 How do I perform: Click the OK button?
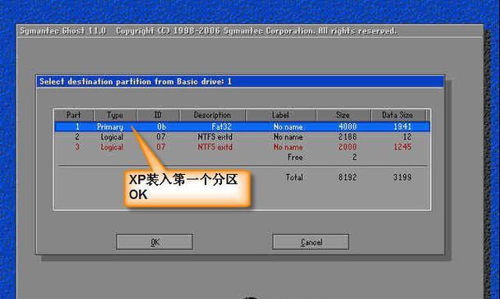click(x=155, y=242)
